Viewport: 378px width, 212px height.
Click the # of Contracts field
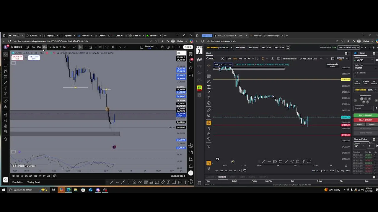[366, 76]
